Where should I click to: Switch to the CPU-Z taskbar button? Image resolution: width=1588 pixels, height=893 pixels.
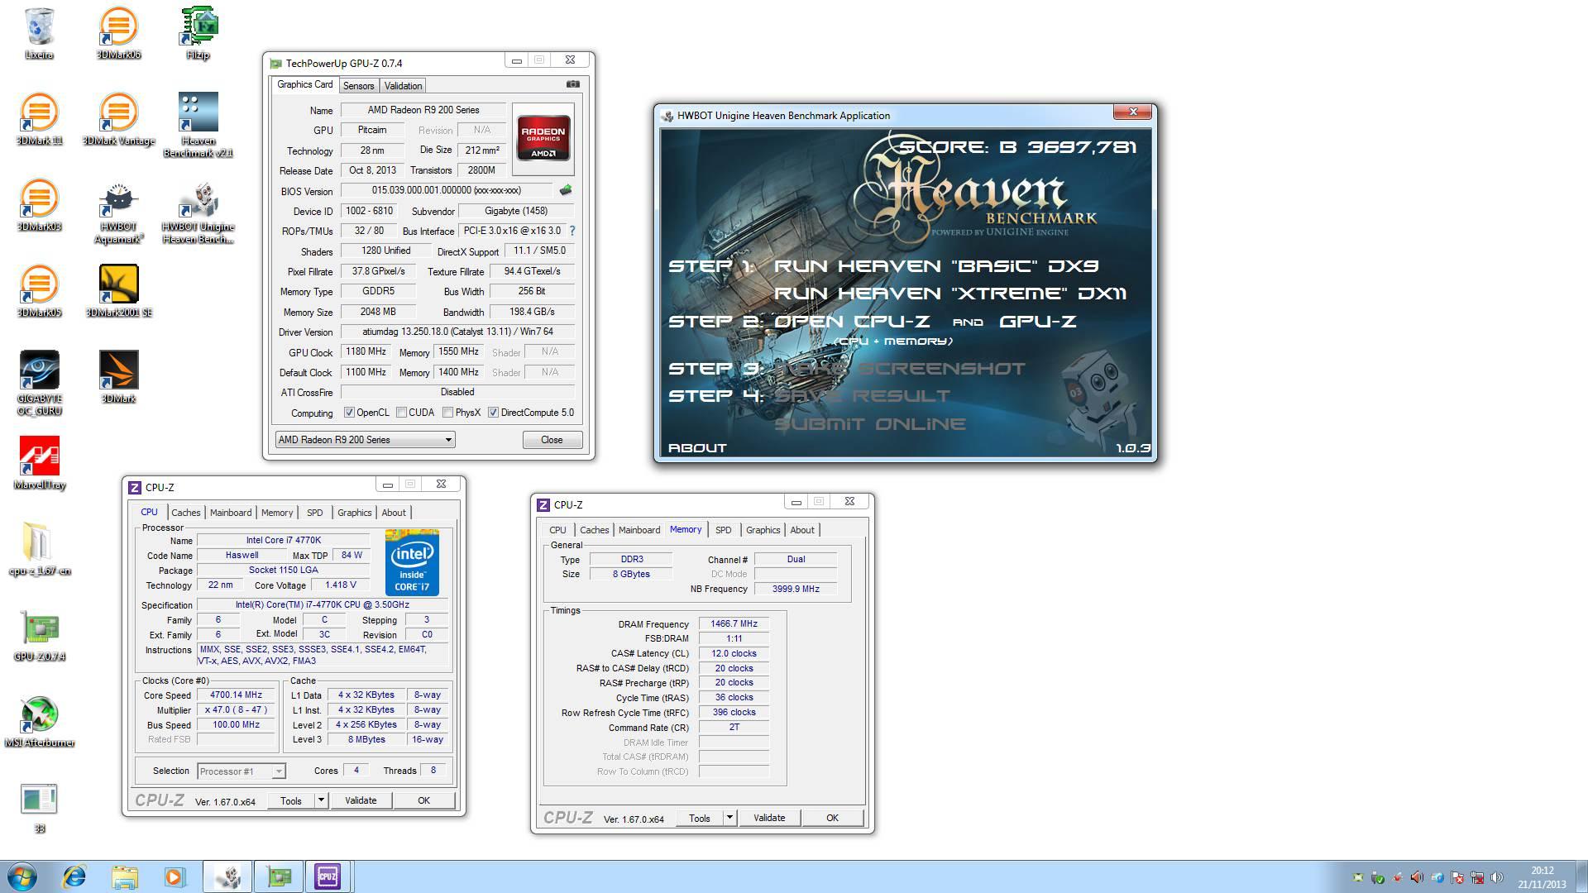pos(328,876)
